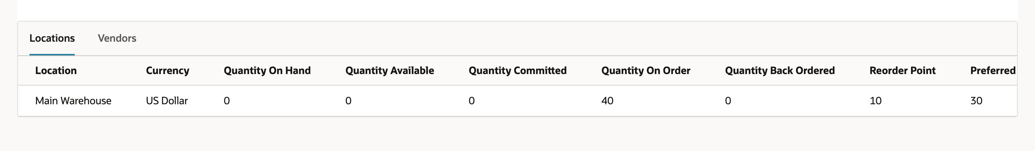Select the Quantity Back Ordered value 0
Image resolution: width=1035 pixels, height=151 pixels.
coord(728,101)
